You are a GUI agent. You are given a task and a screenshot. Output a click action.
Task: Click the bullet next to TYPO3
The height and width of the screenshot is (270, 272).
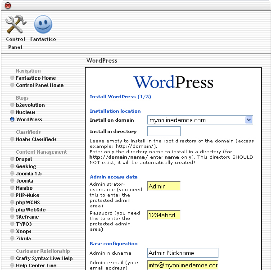[12, 224]
